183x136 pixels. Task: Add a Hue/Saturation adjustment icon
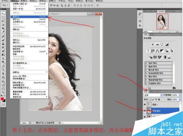coord(153,51)
